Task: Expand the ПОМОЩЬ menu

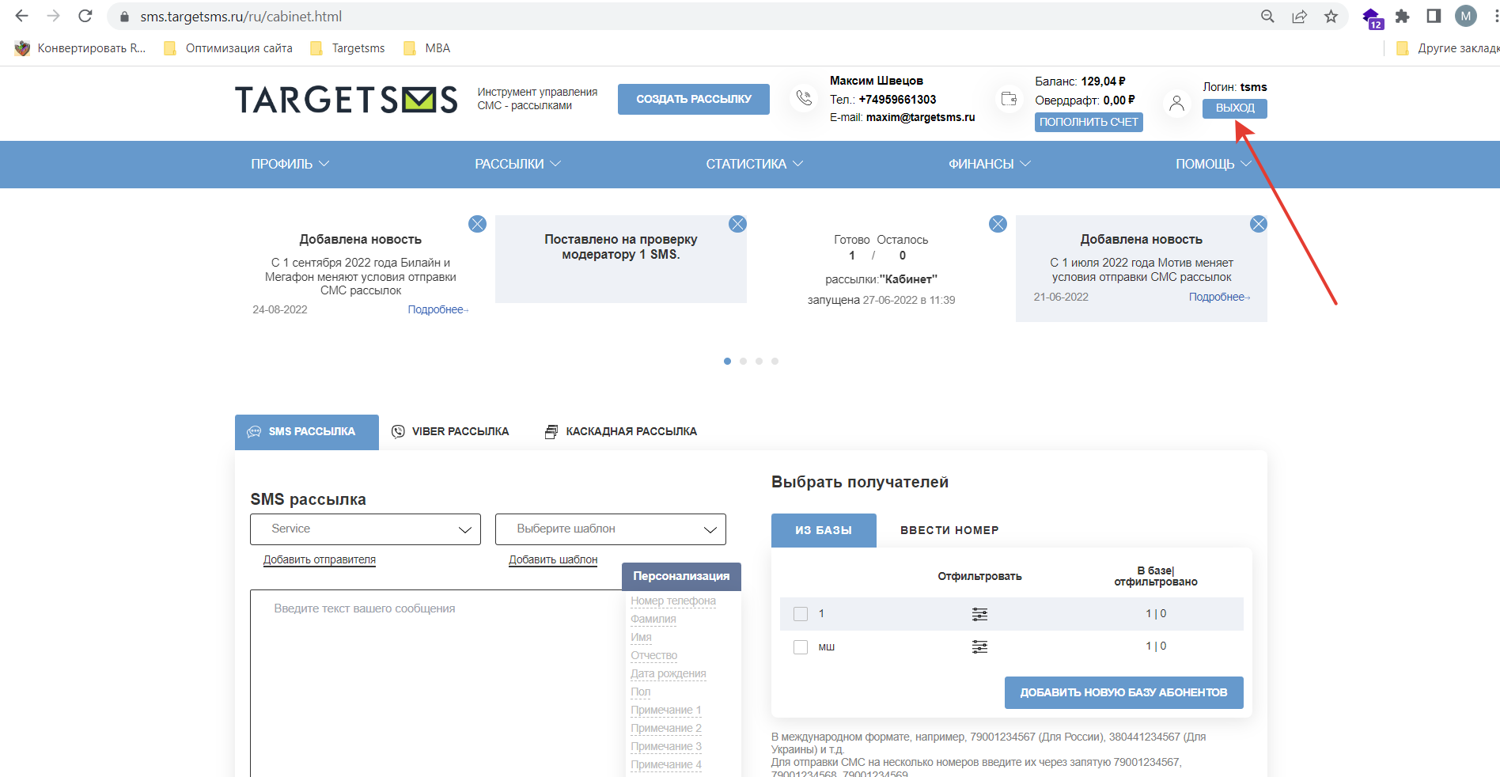Action: click(x=1213, y=164)
